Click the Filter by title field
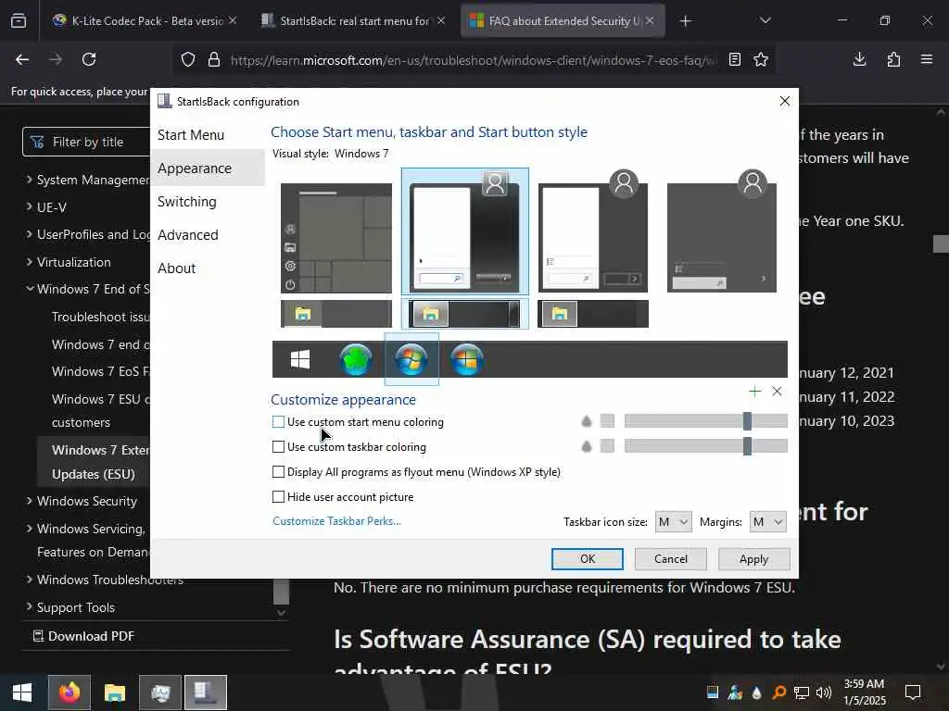The height and width of the screenshot is (711, 949). tap(86, 142)
